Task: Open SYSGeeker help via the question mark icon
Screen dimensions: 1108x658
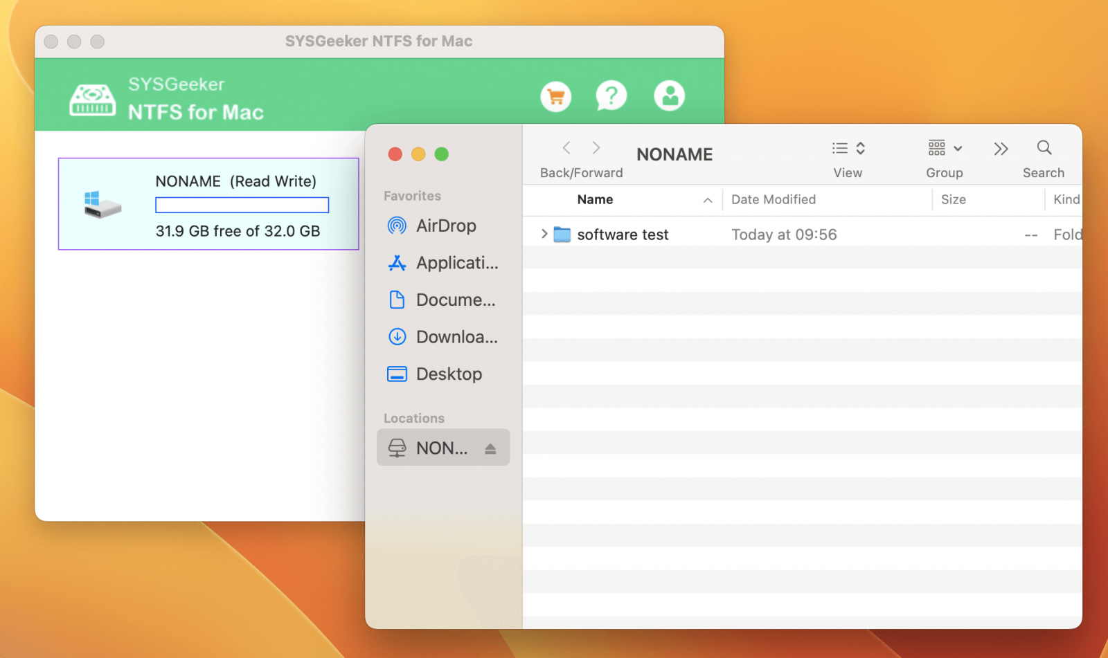Action: 611,96
